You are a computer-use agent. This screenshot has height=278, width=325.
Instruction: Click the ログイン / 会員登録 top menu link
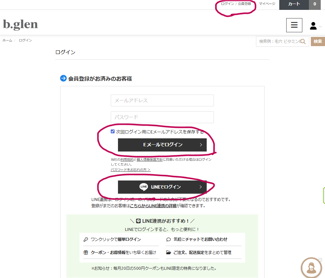coord(236,4)
